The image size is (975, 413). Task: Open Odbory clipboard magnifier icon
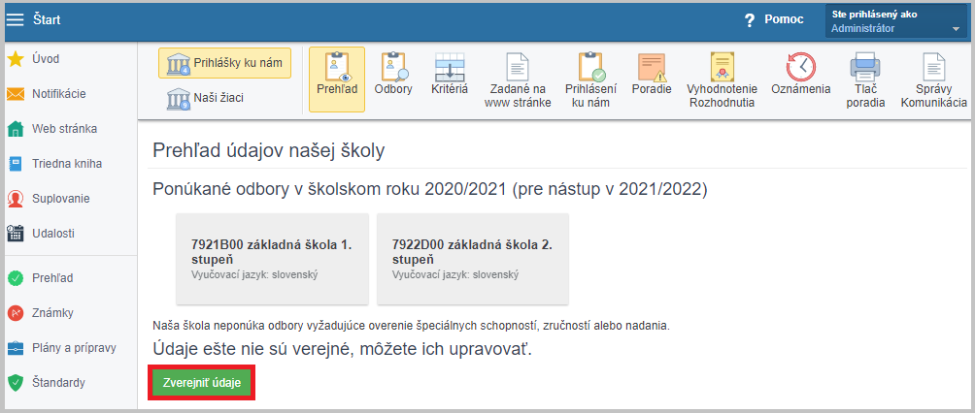click(393, 67)
